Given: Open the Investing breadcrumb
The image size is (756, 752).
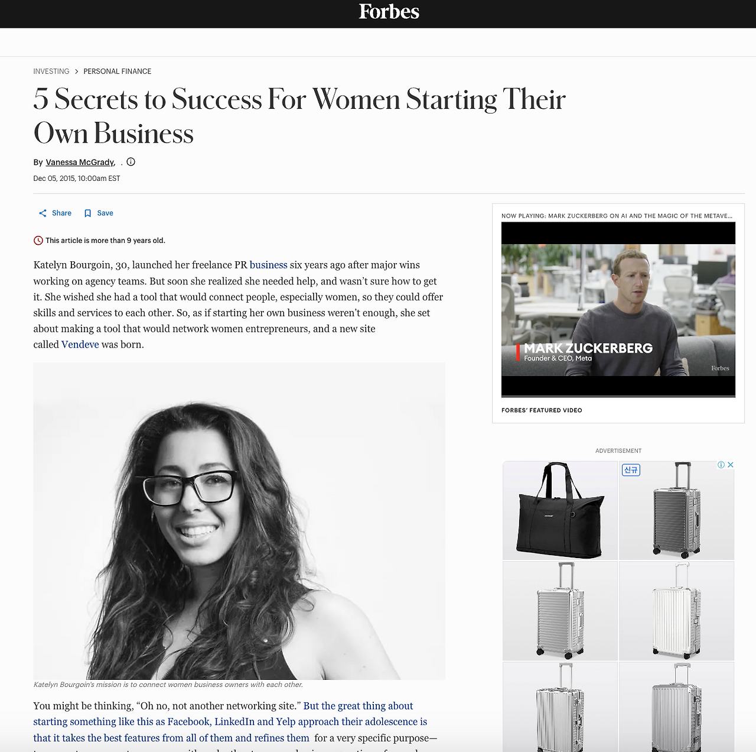Looking at the screenshot, I should 51,72.
